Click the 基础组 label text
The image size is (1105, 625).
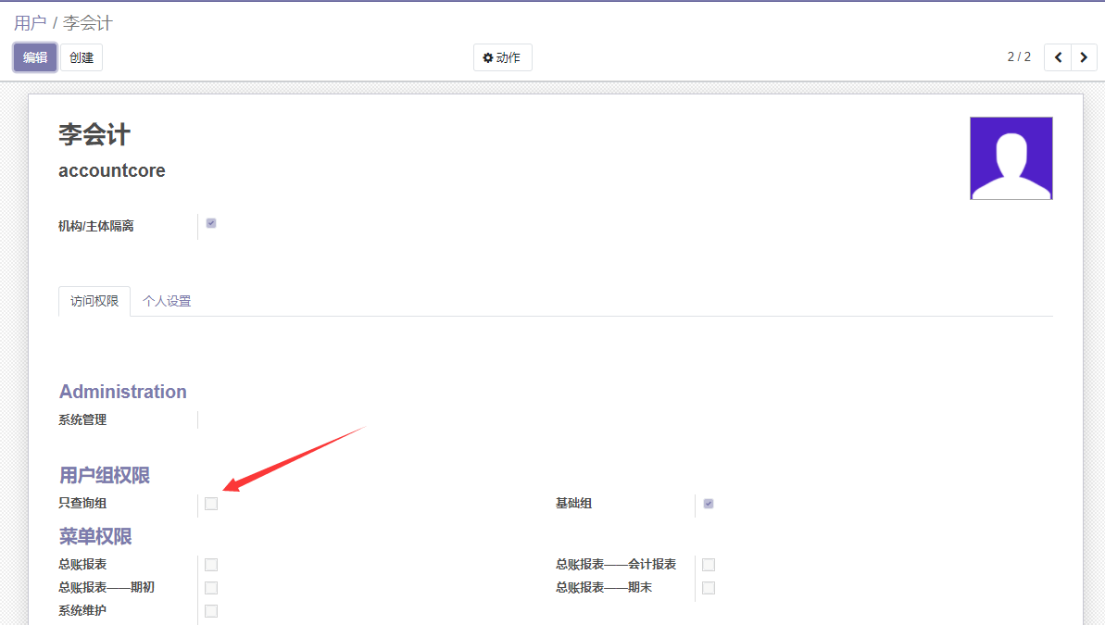[x=573, y=503]
